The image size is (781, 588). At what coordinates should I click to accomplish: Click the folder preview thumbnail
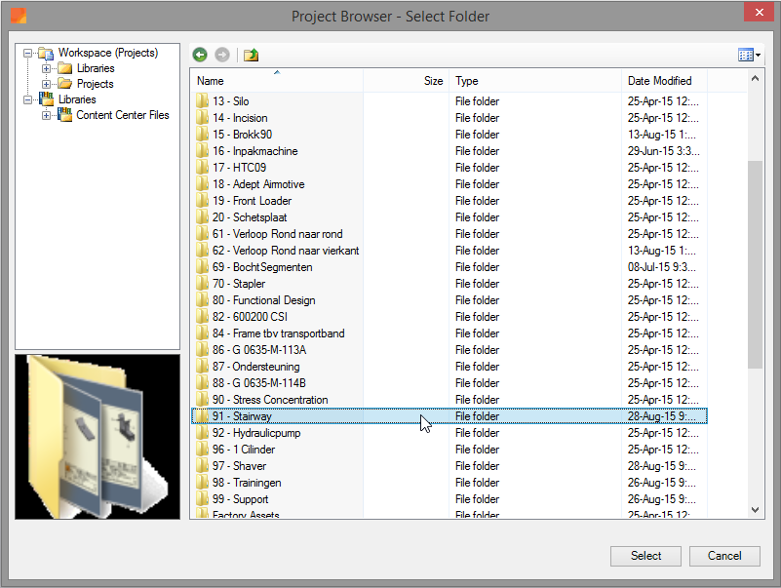coord(98,436)
